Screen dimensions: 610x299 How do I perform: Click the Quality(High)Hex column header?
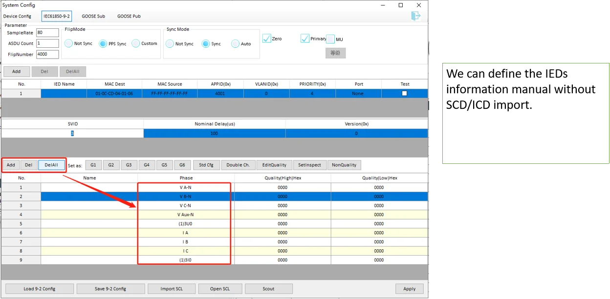(283, 178)
